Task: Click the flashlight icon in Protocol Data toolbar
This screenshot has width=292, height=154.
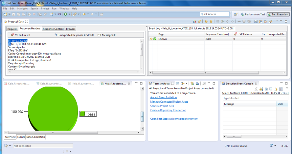Action: 271,22
